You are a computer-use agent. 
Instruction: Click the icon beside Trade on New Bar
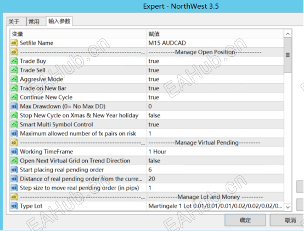click(x=14, y=88)
